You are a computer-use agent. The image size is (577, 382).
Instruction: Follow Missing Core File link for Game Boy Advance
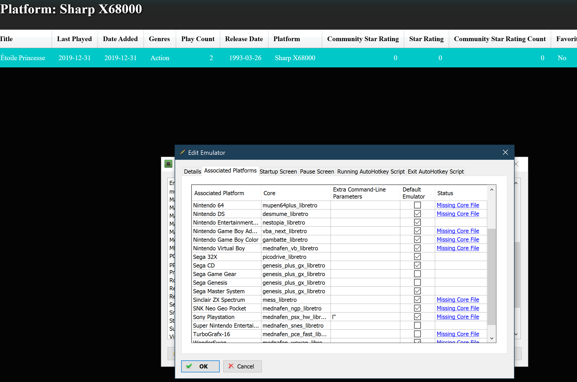458,231
